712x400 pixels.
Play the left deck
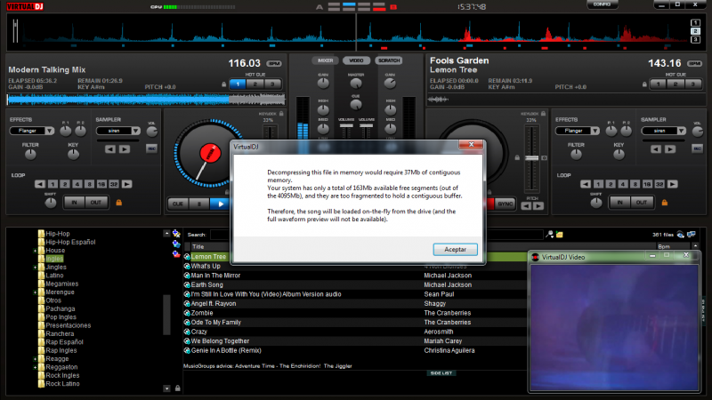tap(221, 204)
